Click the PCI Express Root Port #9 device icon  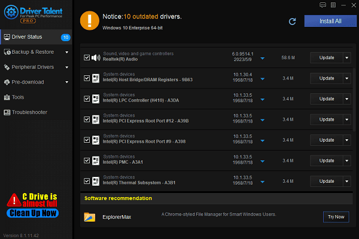tap(96, 140)
